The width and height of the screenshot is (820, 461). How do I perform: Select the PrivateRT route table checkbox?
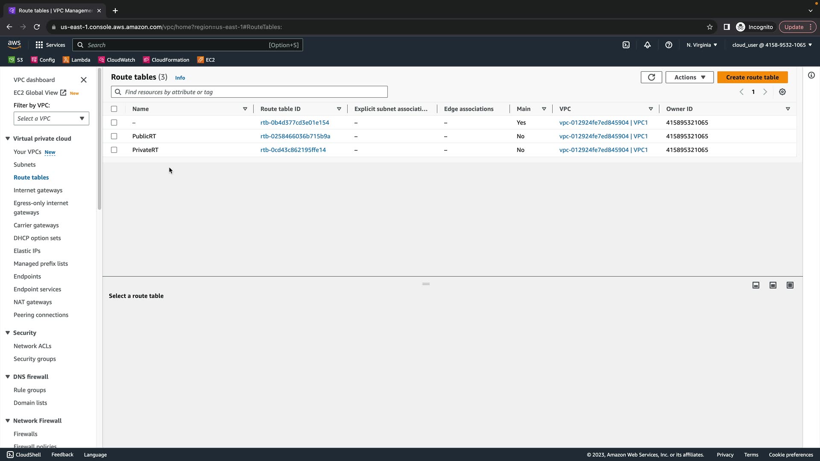click(114, 150)
